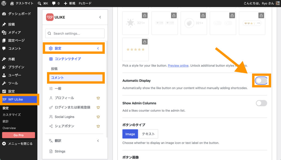
Task: Expand the 翻訳 section chevron
Action: (x=98, y=141)
